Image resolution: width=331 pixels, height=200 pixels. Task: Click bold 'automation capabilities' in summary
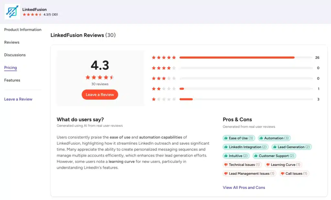[160, 137]
